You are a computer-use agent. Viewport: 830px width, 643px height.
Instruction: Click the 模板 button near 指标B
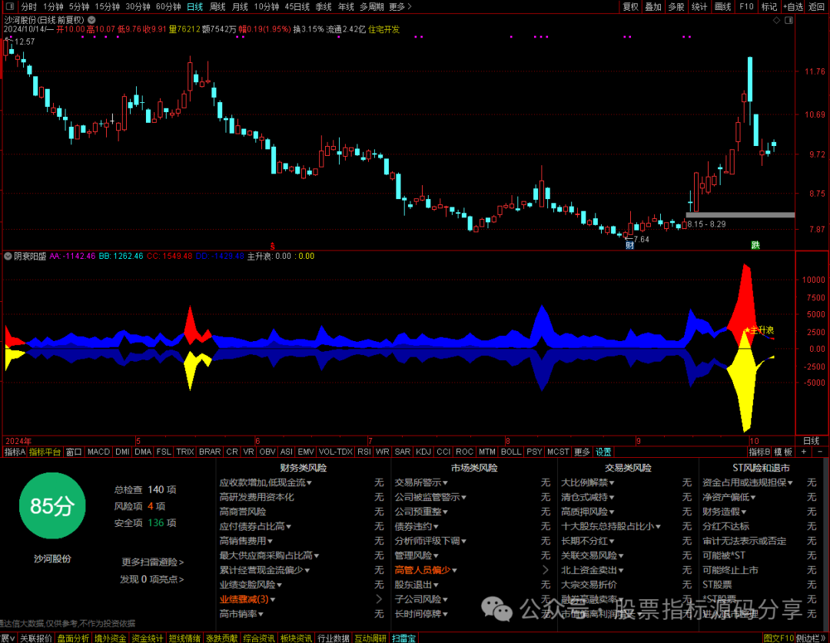[x=783, y=452]
